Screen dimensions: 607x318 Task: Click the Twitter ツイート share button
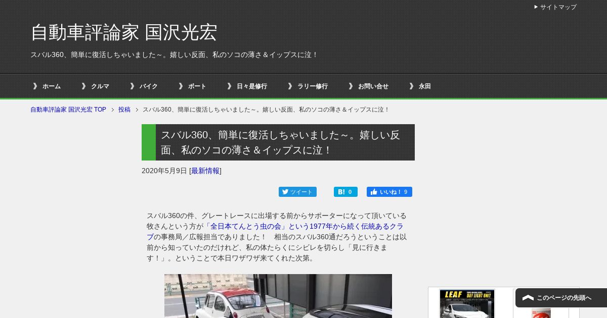[x=297, y=192]
